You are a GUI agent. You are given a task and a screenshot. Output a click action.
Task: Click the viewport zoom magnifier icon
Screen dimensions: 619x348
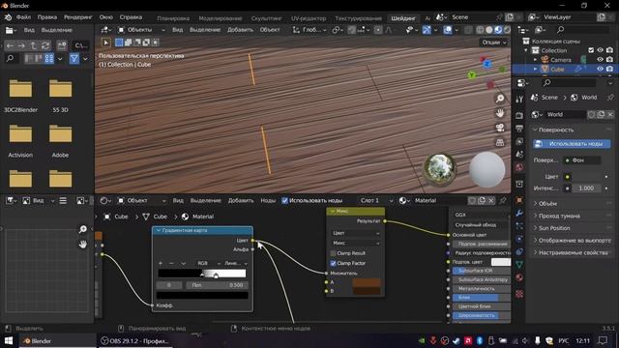[500, 99]
